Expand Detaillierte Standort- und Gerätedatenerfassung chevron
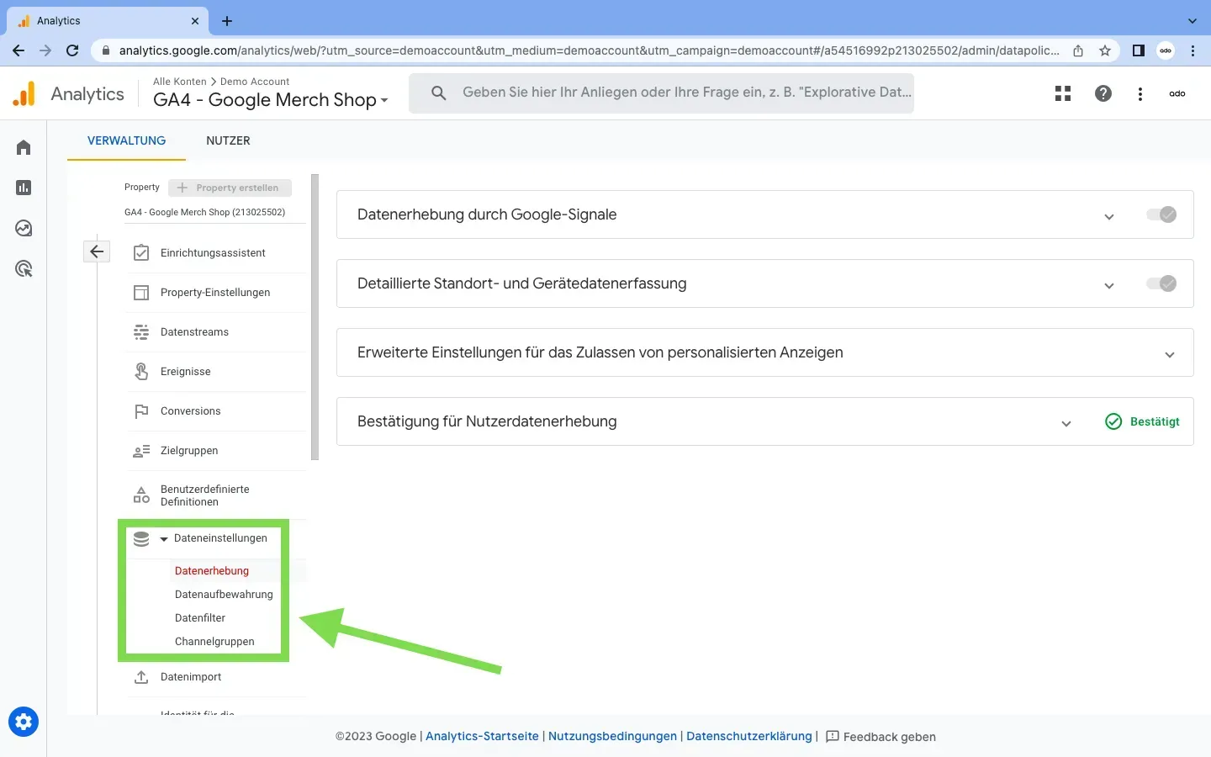The image size is (1211, 757). [1109, 285]
